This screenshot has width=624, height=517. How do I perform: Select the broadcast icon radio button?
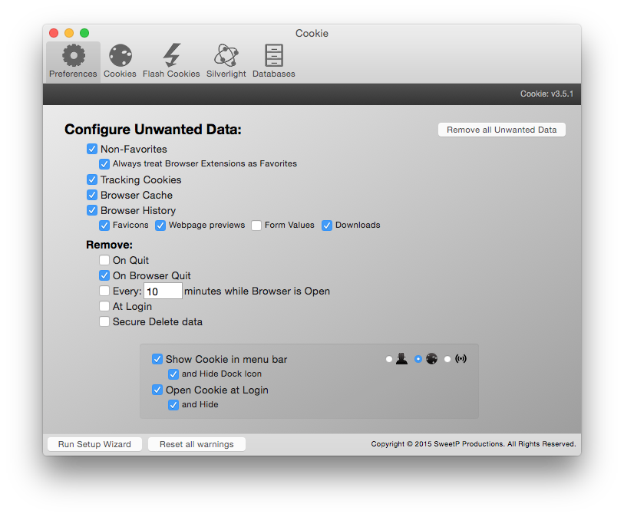tap(447, 359)
